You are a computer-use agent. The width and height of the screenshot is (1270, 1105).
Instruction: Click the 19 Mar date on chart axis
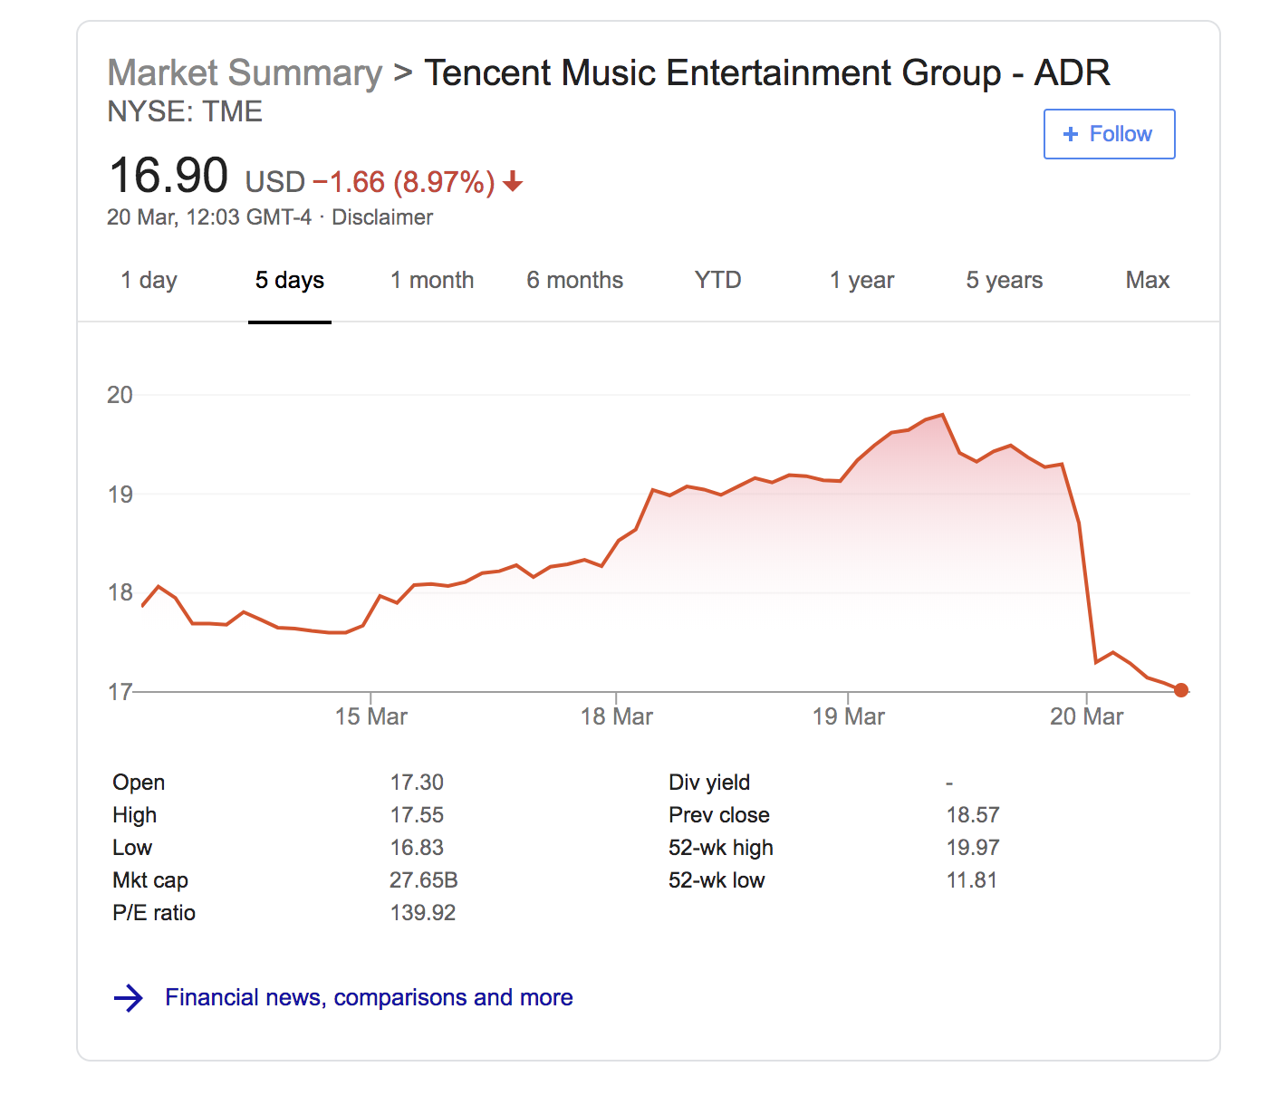tap(848, 716)
